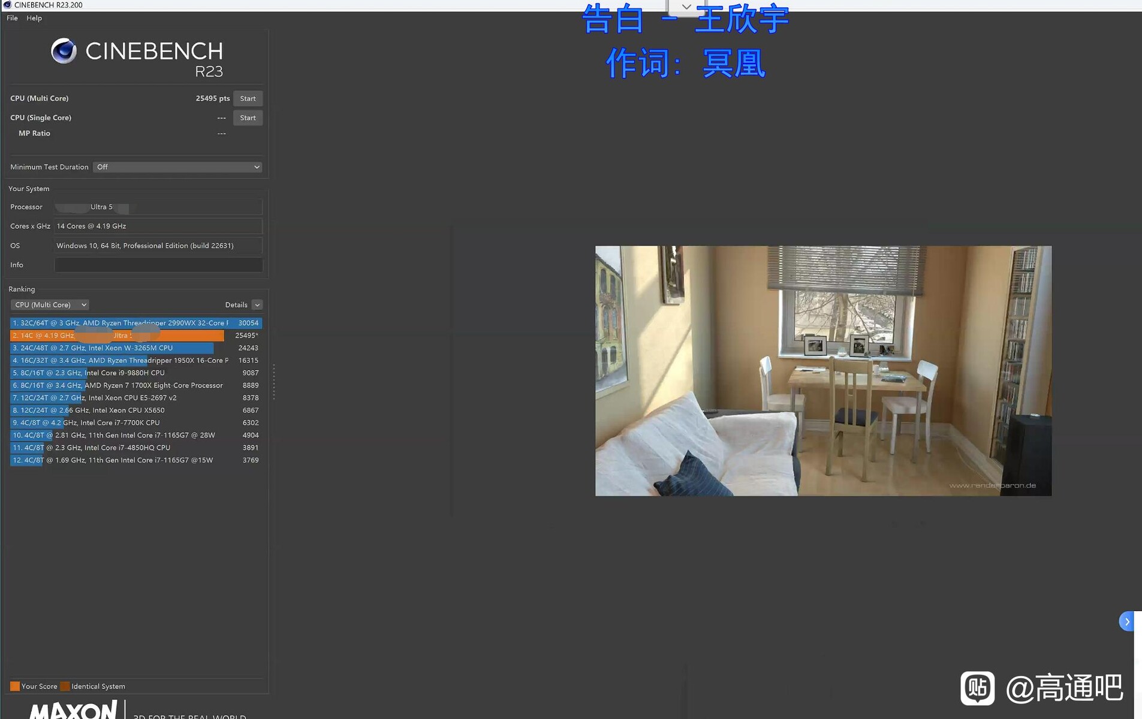This screenshot has height=719, width=1142.
Task: Click the Info text field
Action: 158,265
